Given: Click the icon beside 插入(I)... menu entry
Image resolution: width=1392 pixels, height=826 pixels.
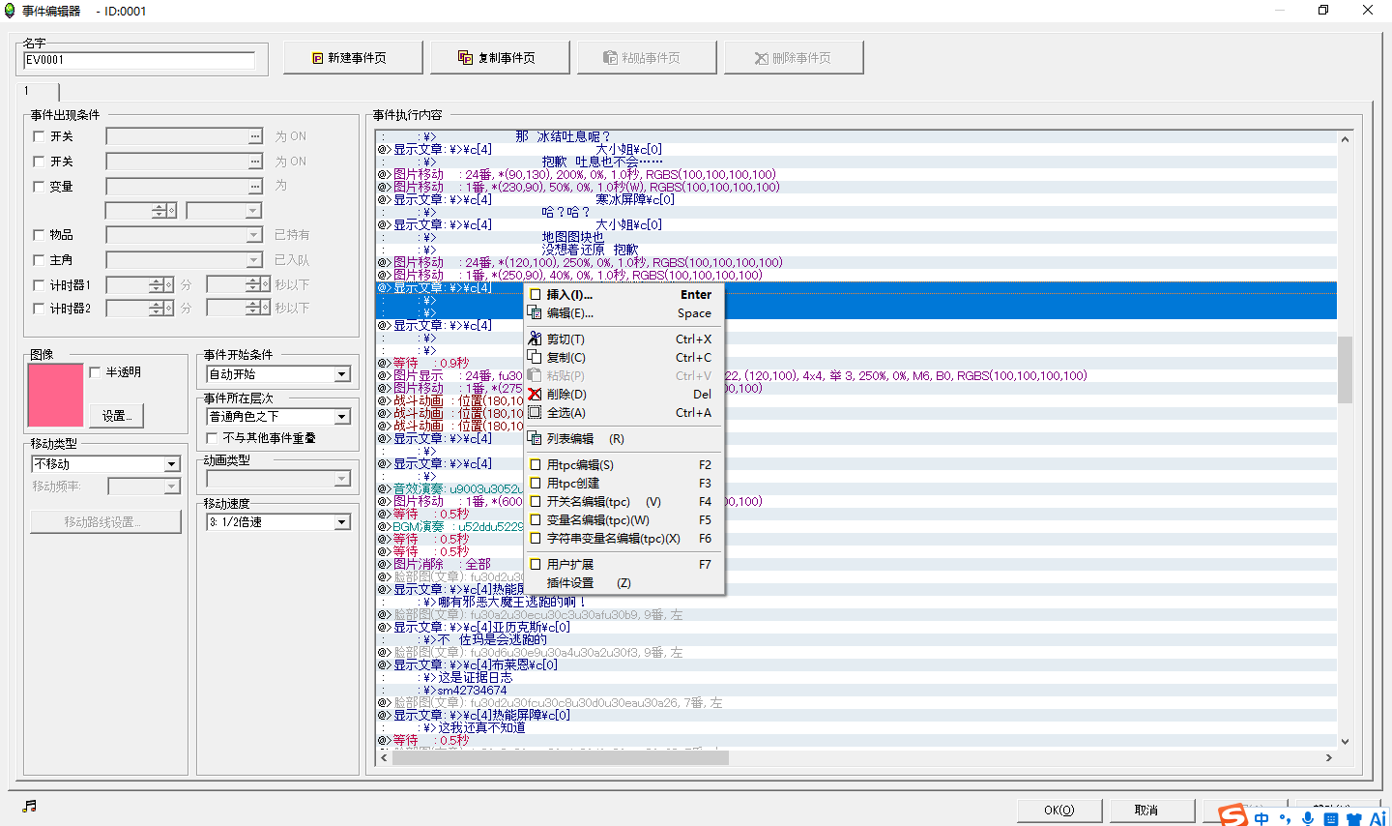Looking at the screenshot, I should [535, 294].
